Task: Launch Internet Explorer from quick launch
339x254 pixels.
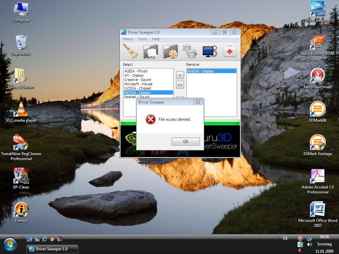Action: (x=45, y=239)
